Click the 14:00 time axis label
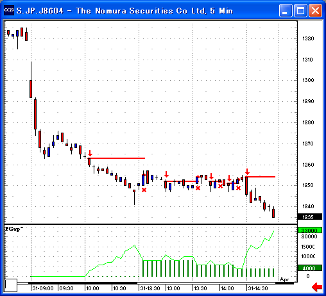Viewport: 326px width, 296px height. (x=227, y=288)
